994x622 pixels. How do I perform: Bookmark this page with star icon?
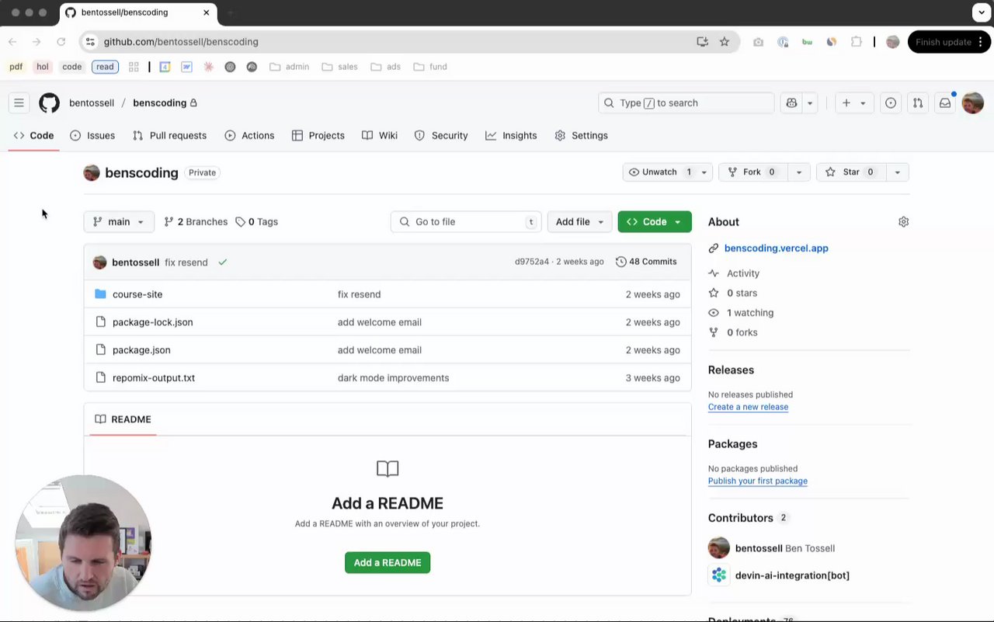725,42
